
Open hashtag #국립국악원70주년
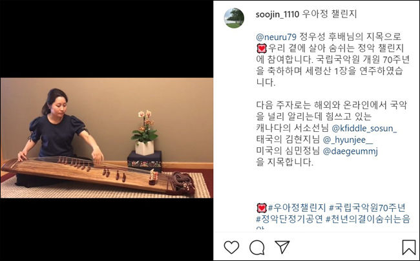click(367, 208)
